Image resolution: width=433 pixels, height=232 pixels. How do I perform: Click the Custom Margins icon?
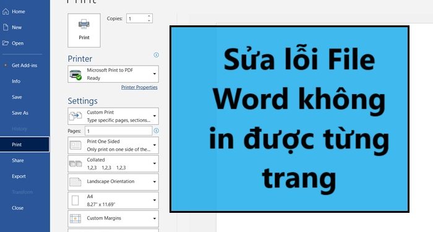[75, 218]
